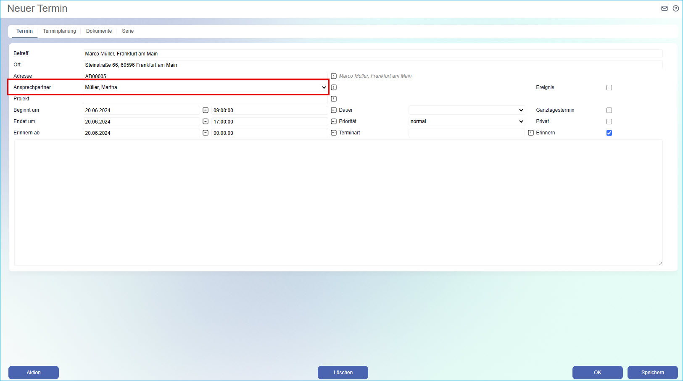Click into the Betreff input field
Image resolution: width=683 pixels, height=381 pixels.
pos(372,53)
